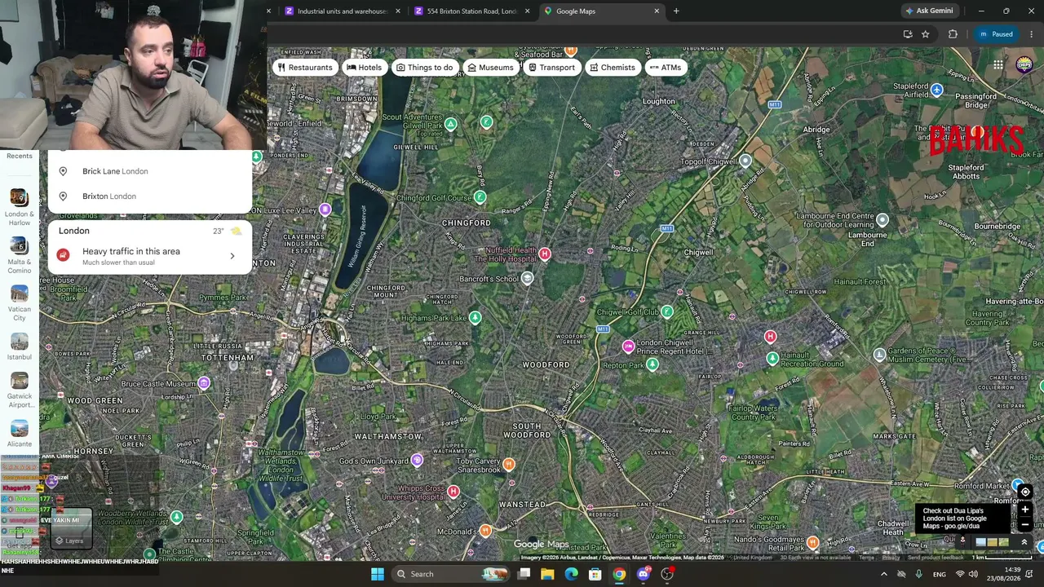Open the Vatican City recent item
The width and height of the screenshot is (1044, 587).
click(x=20, y=302)
